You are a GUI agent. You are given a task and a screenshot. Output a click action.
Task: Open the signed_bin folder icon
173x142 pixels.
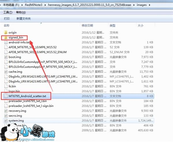click(x=6, y=37)
